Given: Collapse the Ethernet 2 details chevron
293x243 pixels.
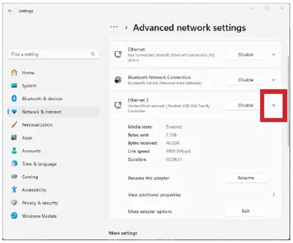Looking at the screenshot, I should (273, 105).
